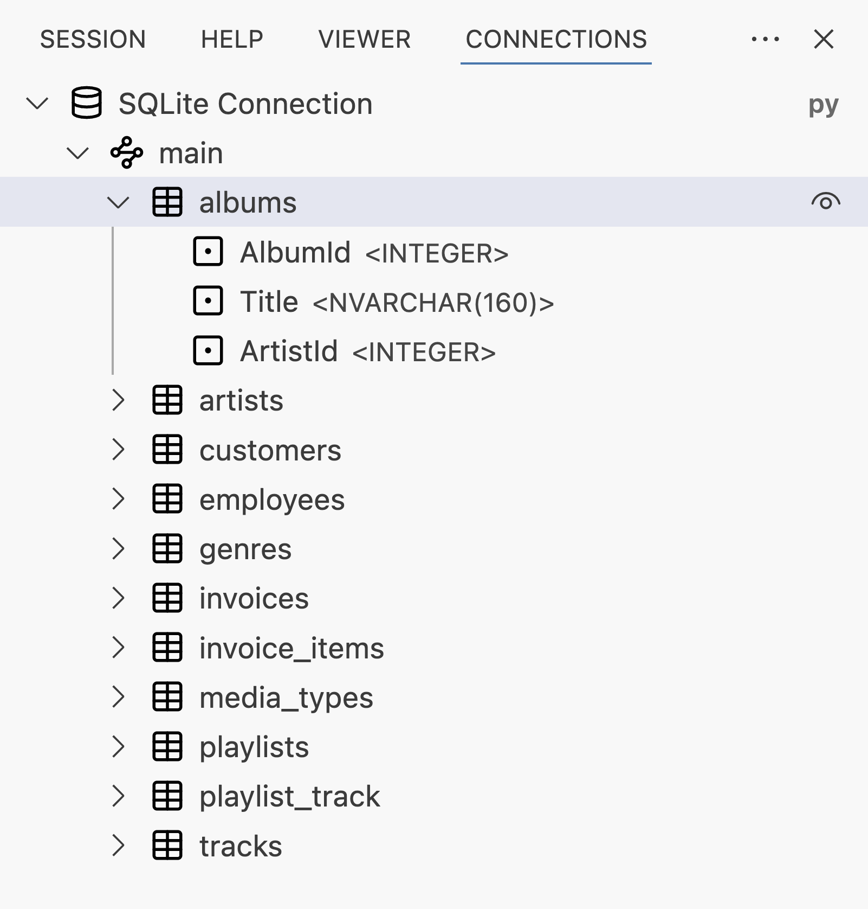Screen dimensions: 868x909
Task: Collapse the main schema node
Action: (77, 153)
